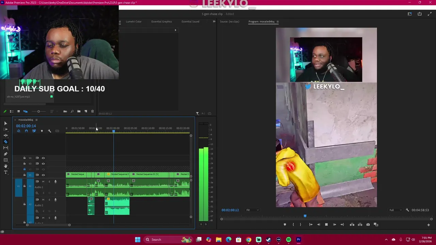Add marker in Program monitor transport
This screenshot has width=436, height=245.
[285, 225]
